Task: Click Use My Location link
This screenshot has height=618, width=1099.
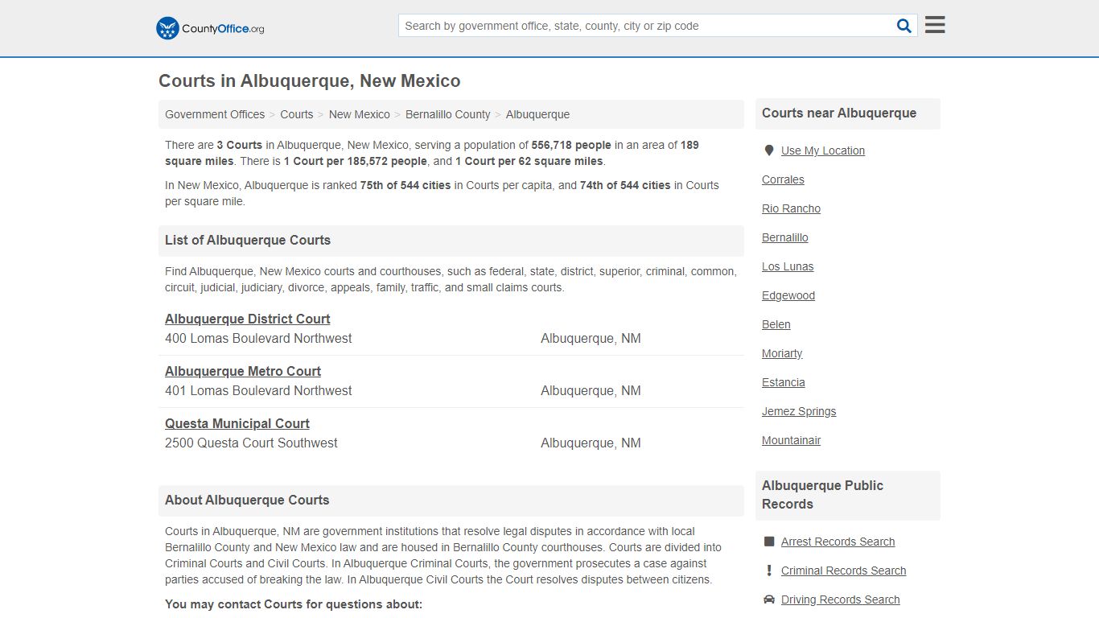Action: pyautogui.click(x=823, y=150)
